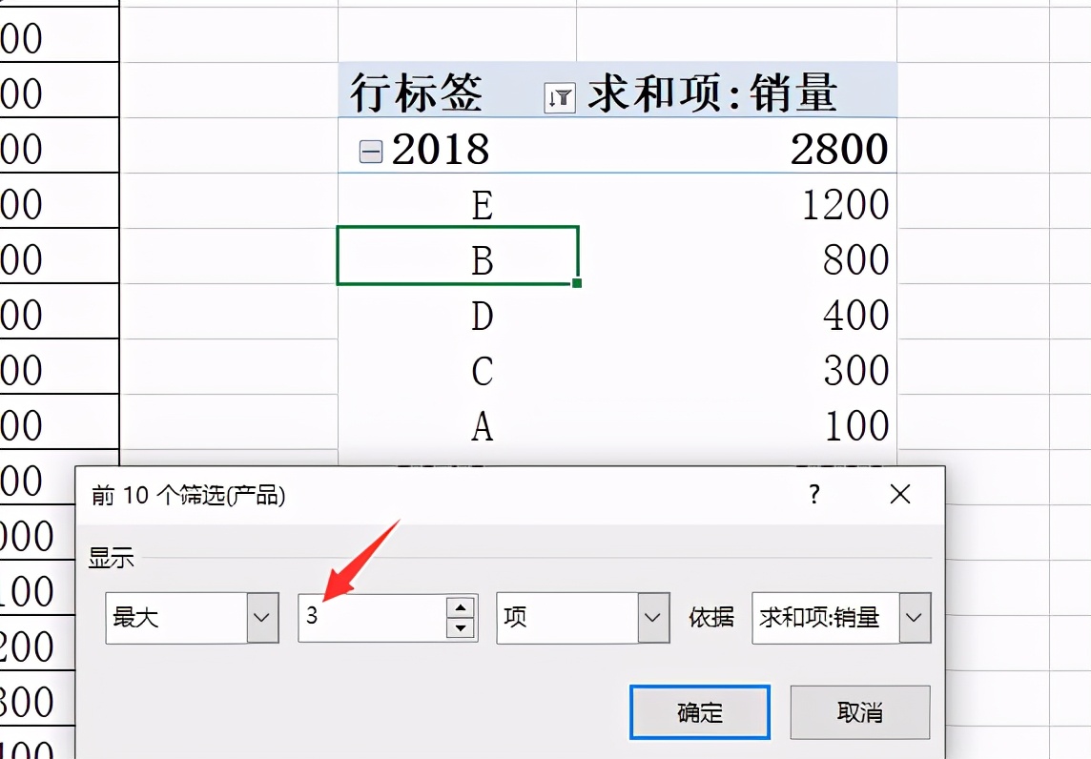Viewport: 1091px width, 759px height.
Task: Select the row label B cell
Action: [x=458, y=256]
